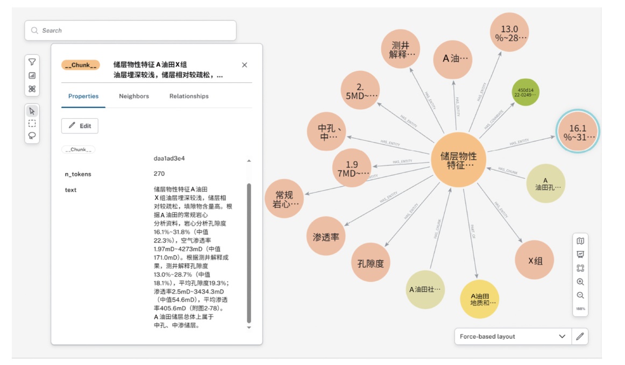Zoom in on the graph

pyautogui.click(x=580, y=282)
